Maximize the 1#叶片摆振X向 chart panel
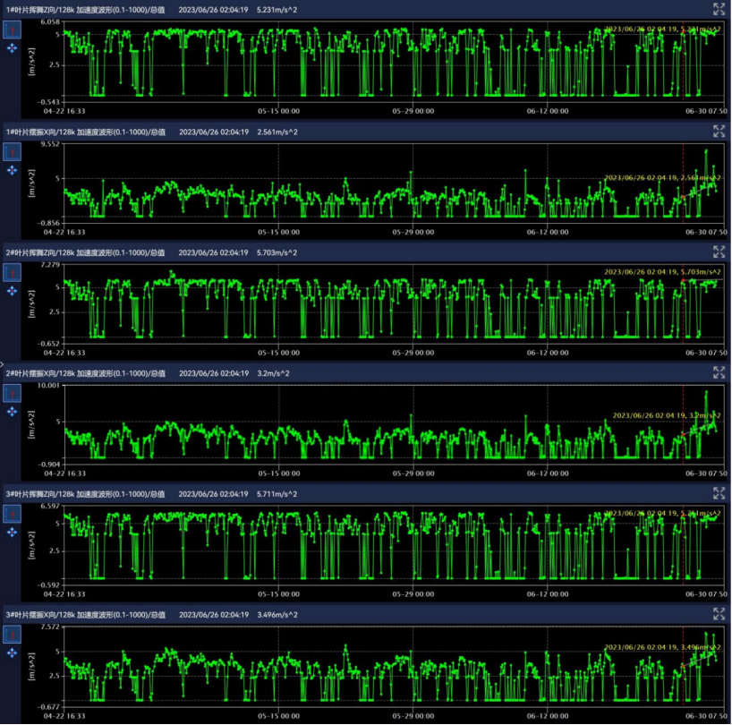 tap(719, 131)
